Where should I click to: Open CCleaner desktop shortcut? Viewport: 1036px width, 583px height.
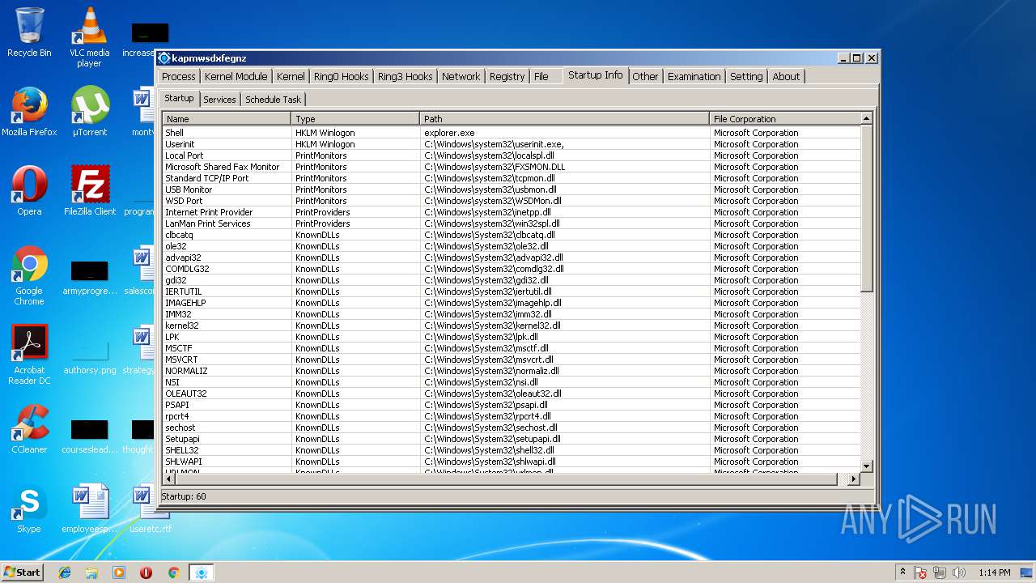click(29, 428)
